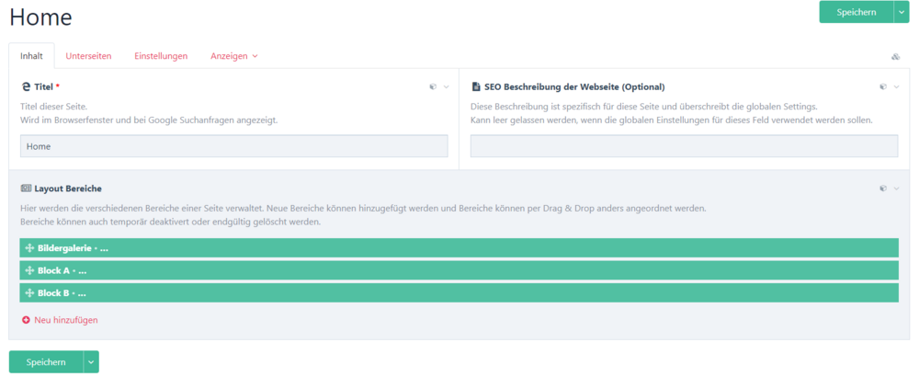Click the cube icon in Layout Bereiche header

[883, 188]
